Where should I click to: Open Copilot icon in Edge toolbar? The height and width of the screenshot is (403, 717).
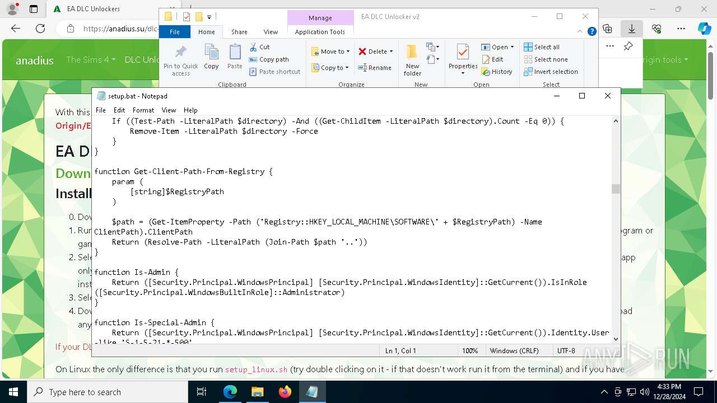point(704,29)
